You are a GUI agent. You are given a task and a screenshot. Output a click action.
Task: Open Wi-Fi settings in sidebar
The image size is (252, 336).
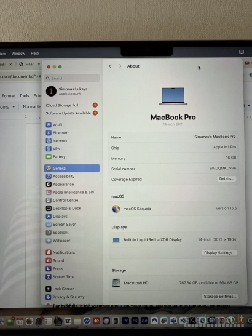point(54,125)
